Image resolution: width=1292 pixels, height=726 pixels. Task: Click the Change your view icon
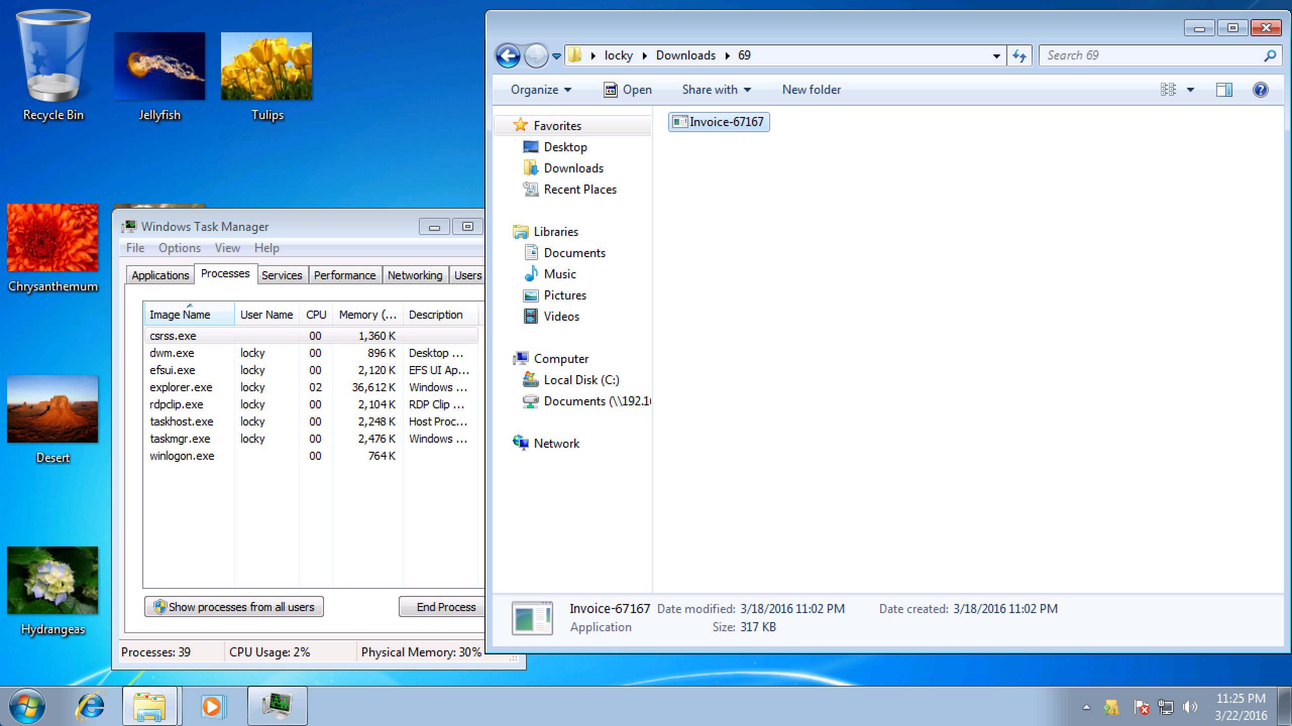point(1168,90)
